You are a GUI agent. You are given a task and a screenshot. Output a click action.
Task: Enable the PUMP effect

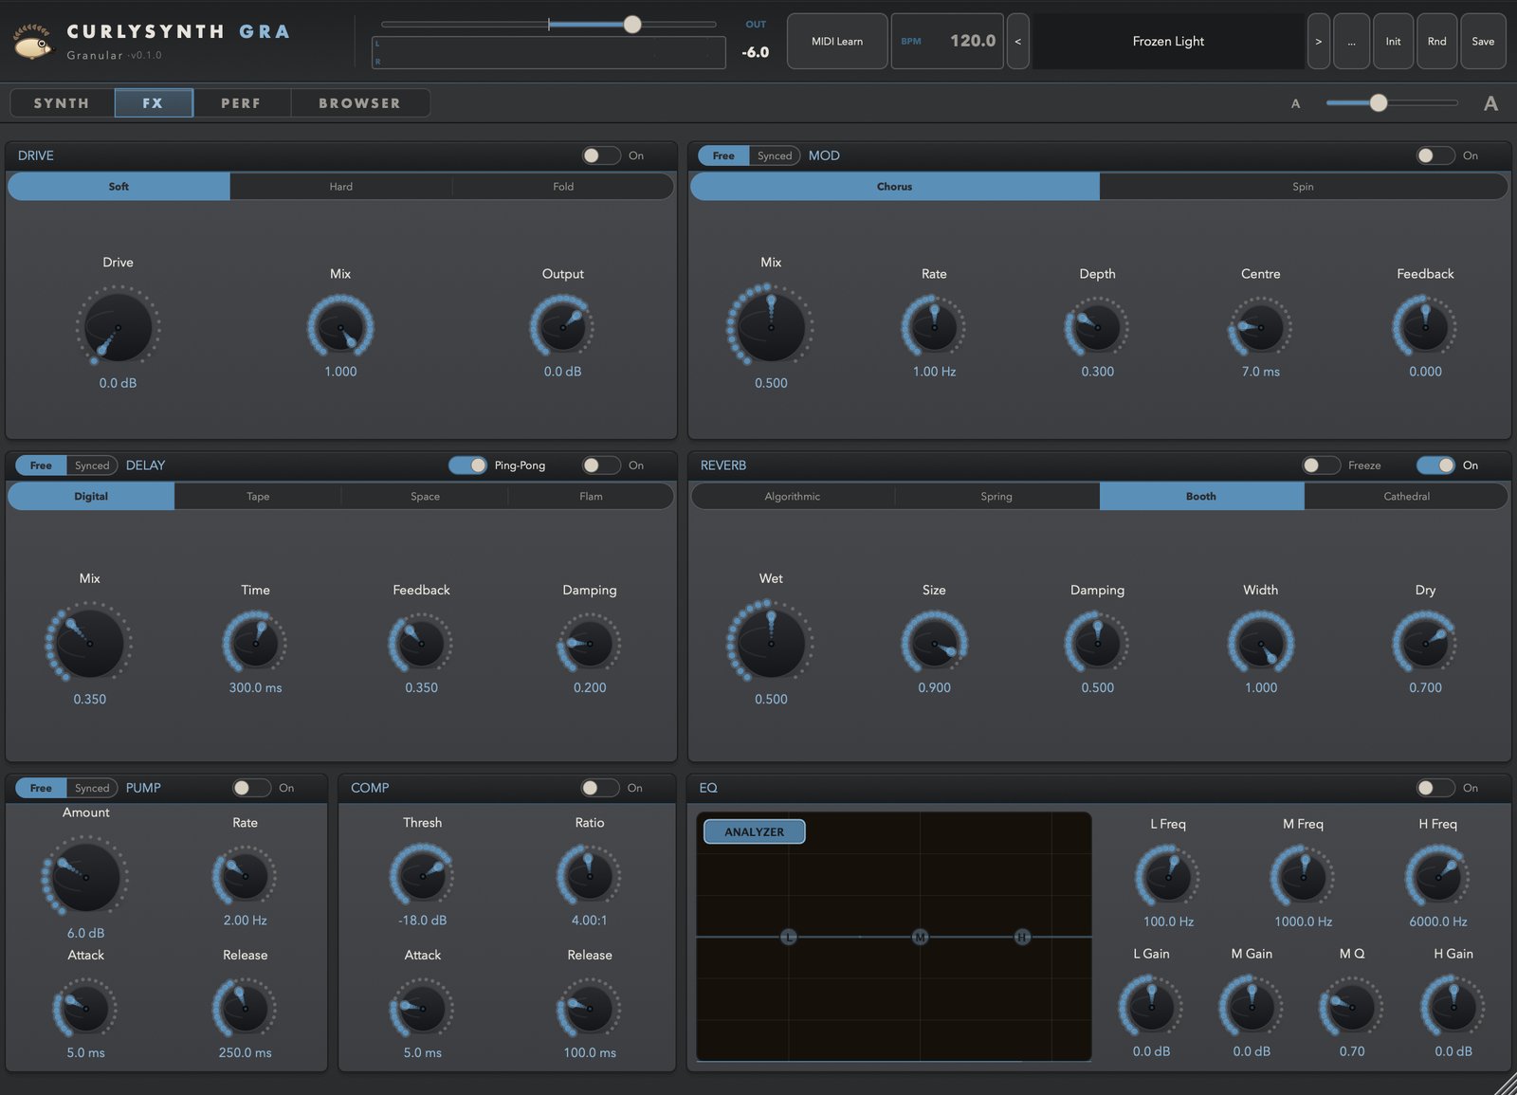pyautogui.click(x=252, y=788)
